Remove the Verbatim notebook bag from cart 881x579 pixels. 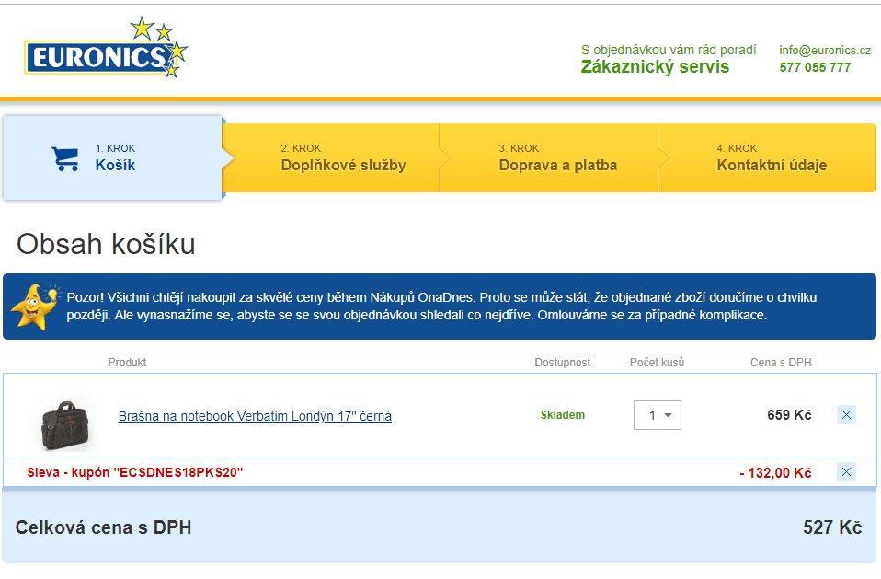click(846, 415)
